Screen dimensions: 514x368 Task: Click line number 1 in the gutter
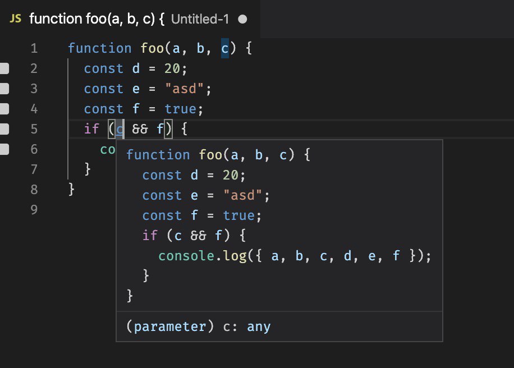pyautogui.click(x=34, y=48)
